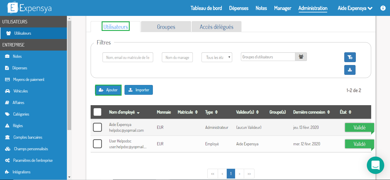Click the Moyens de paiement card icon
Image resolution: width=390 pixels, height=180 pixels.
[x=8, y=79]
